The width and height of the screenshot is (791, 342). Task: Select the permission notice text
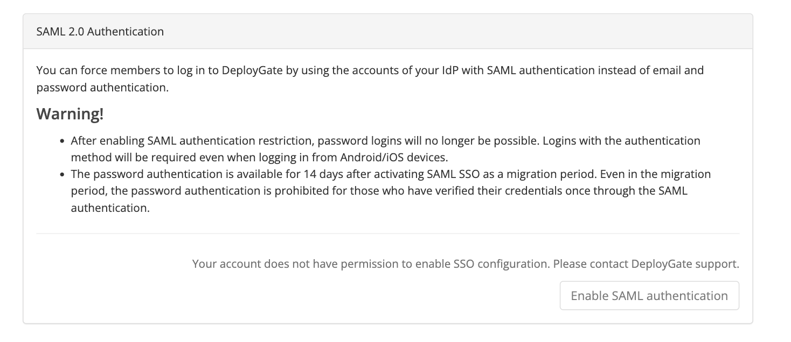[466, 263]
